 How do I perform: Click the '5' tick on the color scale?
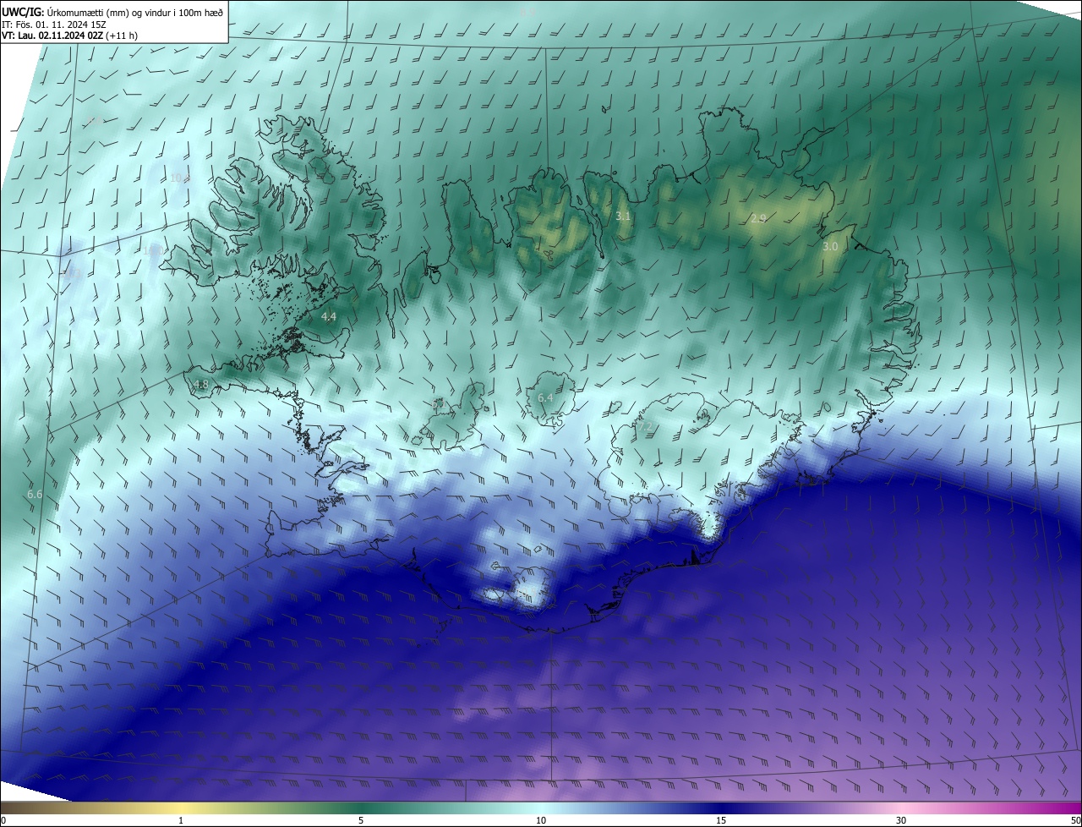[x=361, y=820]
